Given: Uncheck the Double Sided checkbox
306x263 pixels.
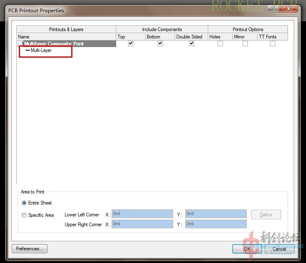Looking at the screenshot, I should coord(191,43).
